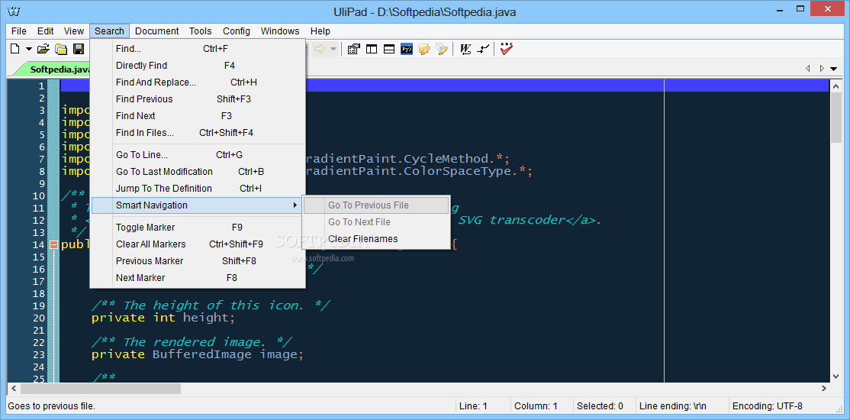Open the View menu
The width and height of the screenshot is (850, 420).
(x=74, y=31)
